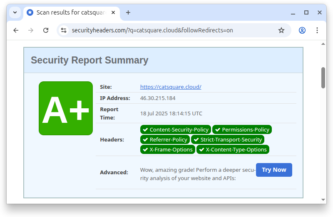This screenshot has width=333, height=217.
Task: View site information icon in address bar
Action: point(64,30)
